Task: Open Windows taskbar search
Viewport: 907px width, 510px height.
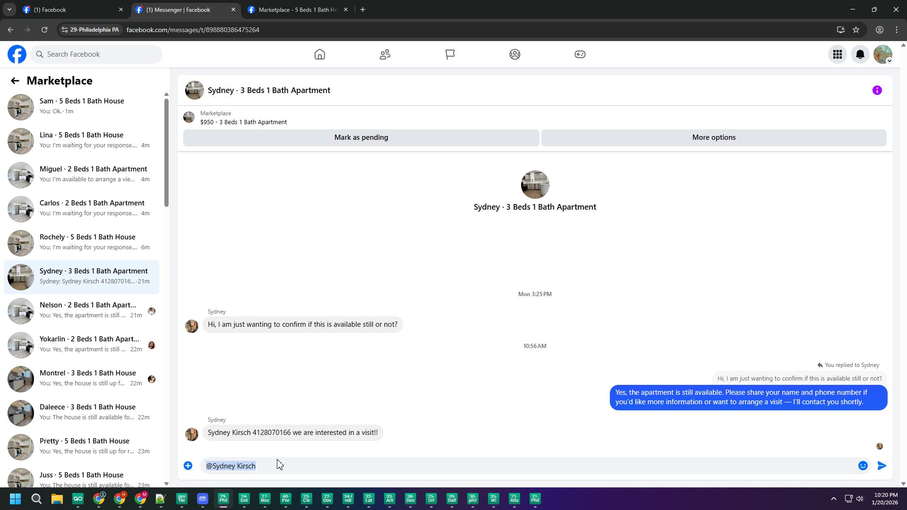Action: pos(36,499)
